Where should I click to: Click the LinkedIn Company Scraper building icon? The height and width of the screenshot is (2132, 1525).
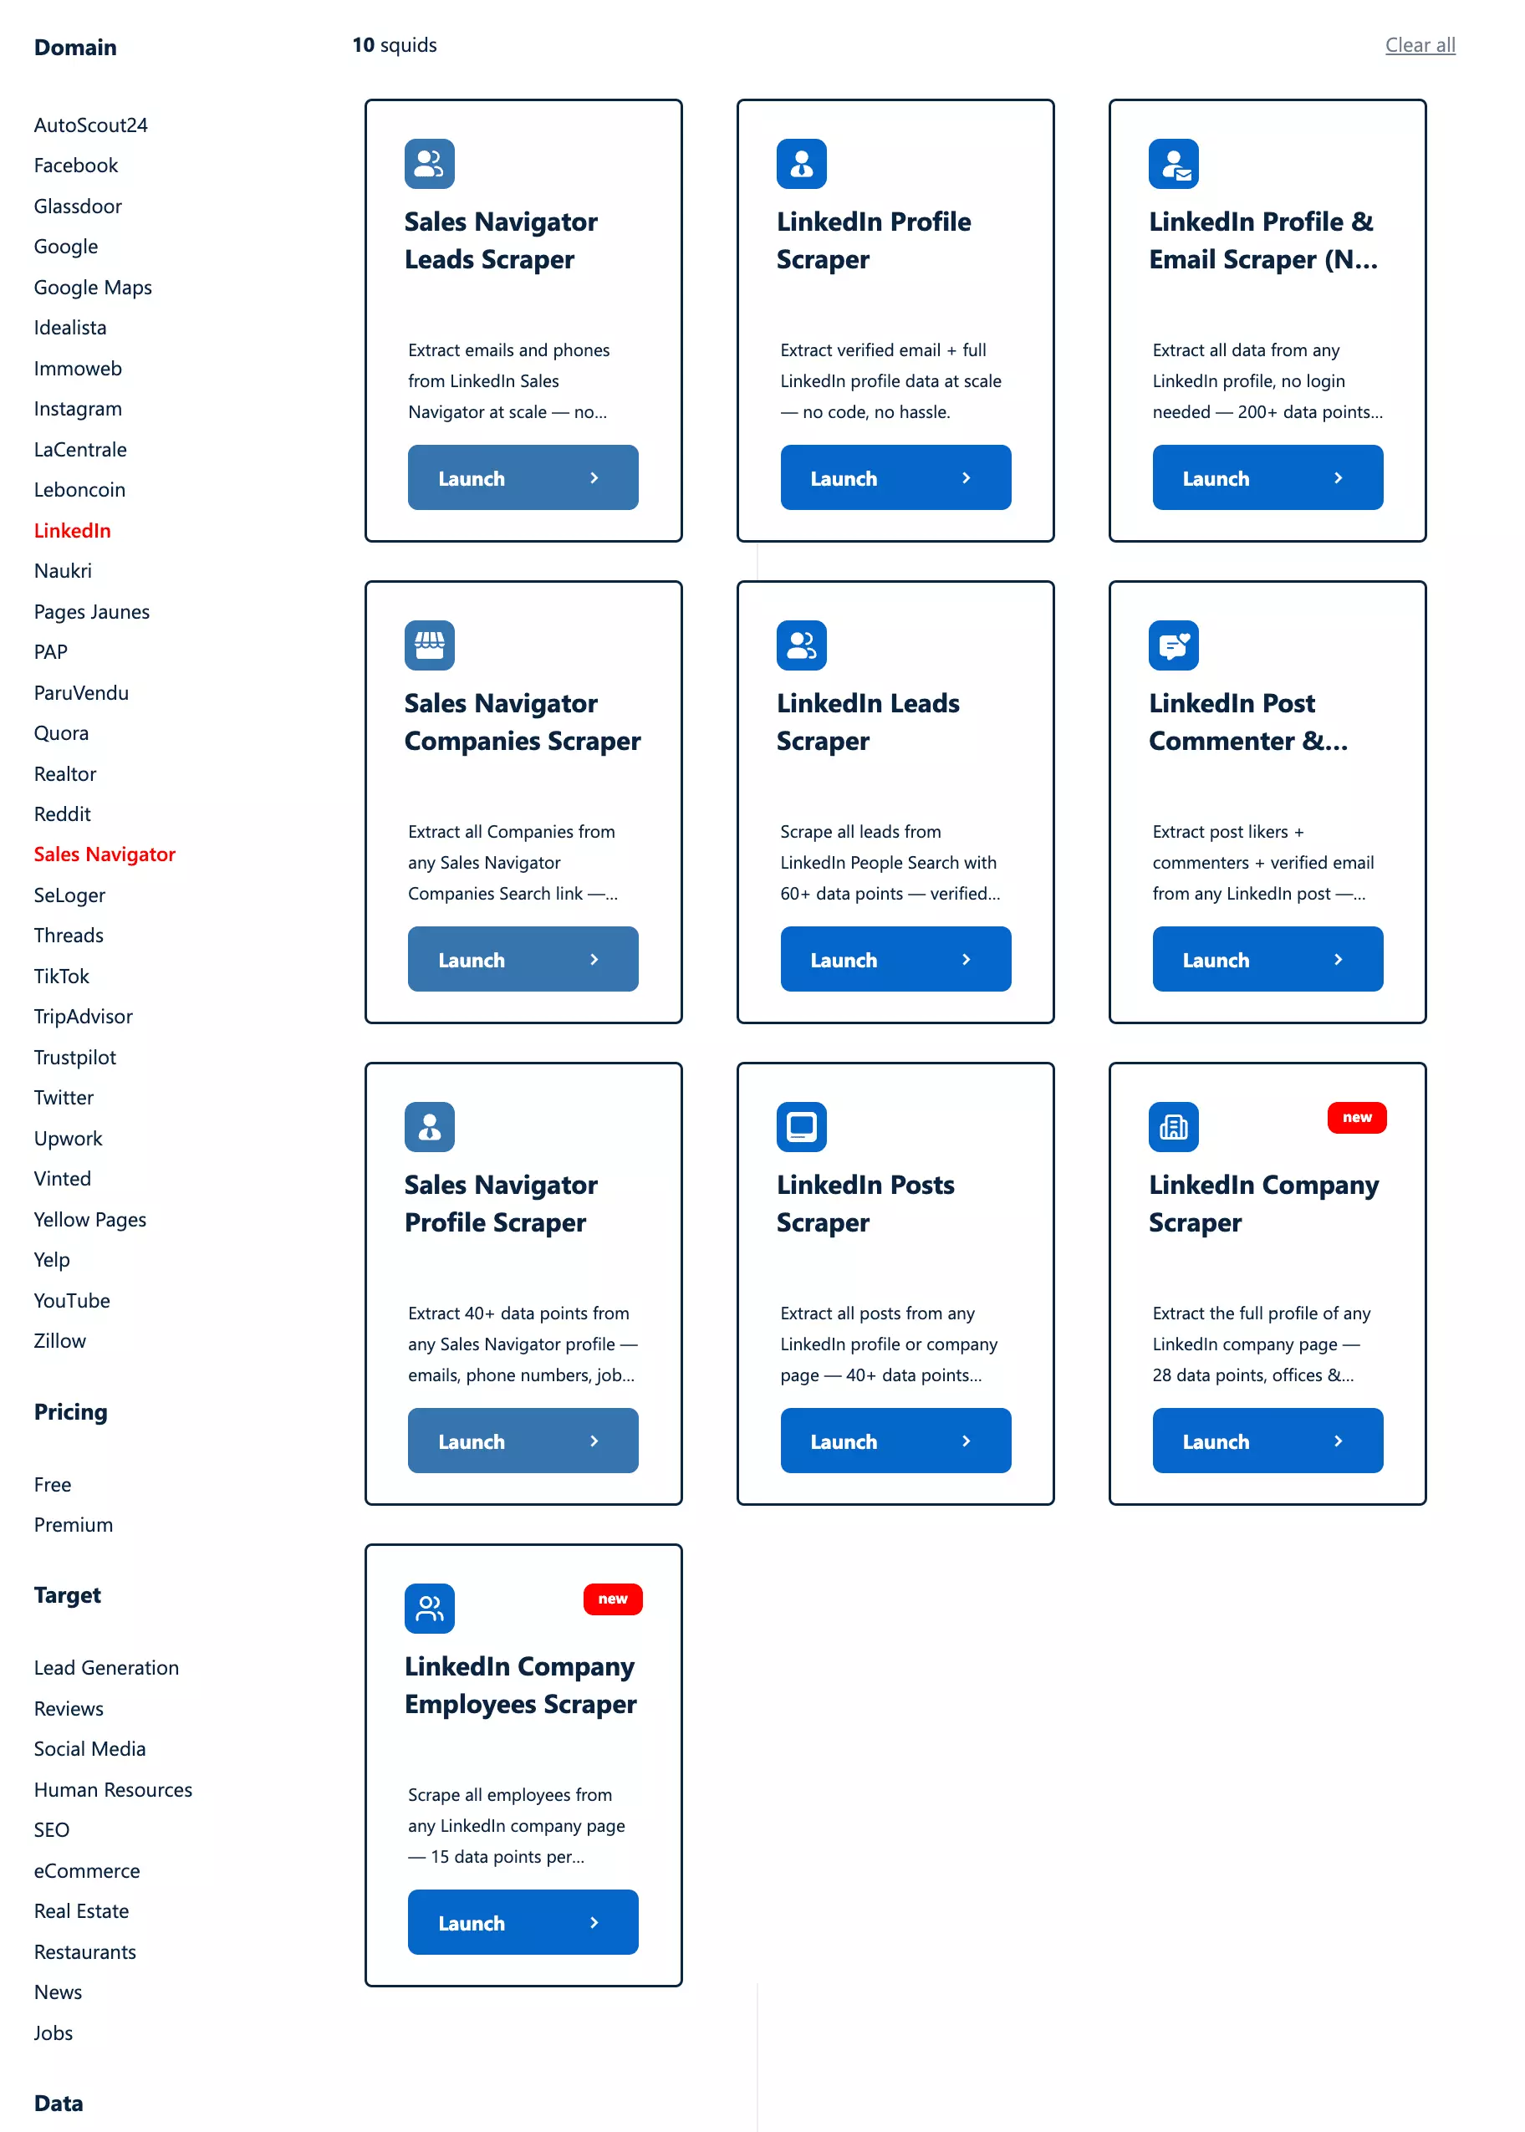click(x=1173, y=1126)
